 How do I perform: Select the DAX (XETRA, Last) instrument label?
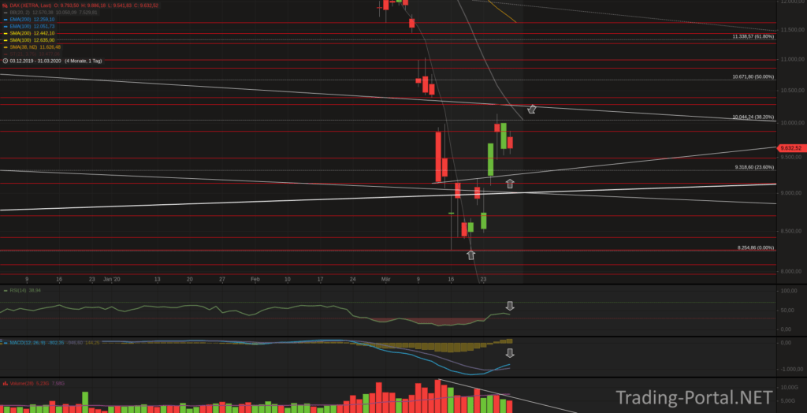coord(28,5)
